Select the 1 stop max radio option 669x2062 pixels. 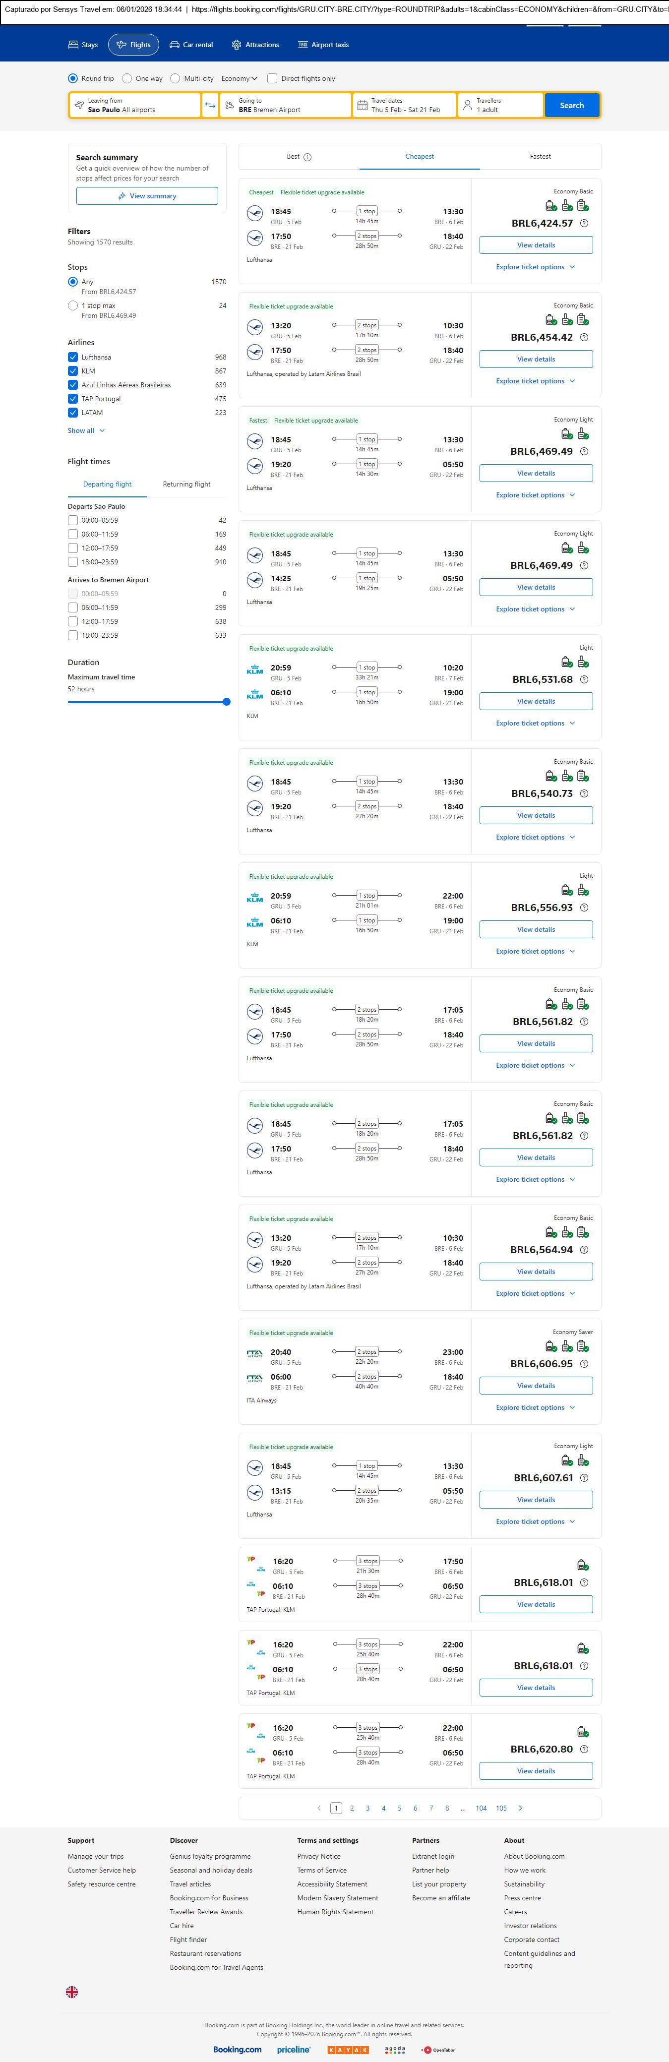coord(73,305)
